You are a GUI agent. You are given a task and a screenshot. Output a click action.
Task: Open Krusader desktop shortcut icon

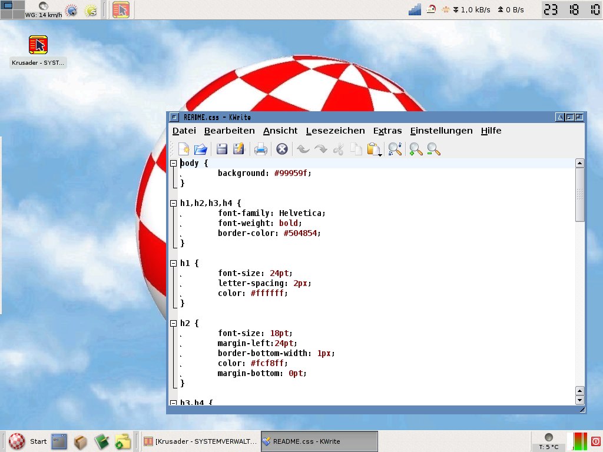click(x=38, y=45)
